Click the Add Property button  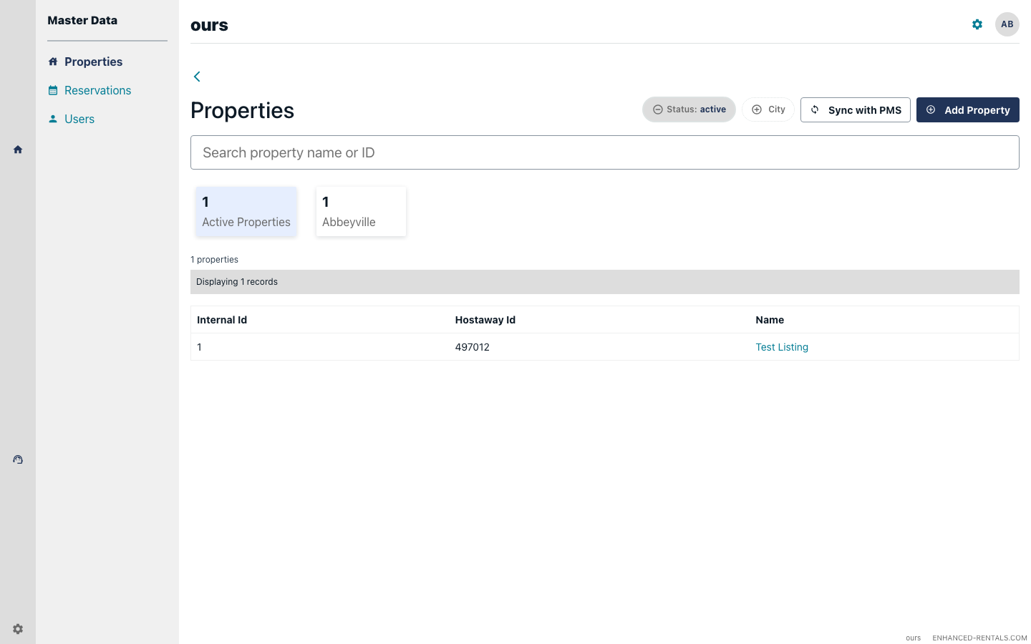click(x=968, y=109)
